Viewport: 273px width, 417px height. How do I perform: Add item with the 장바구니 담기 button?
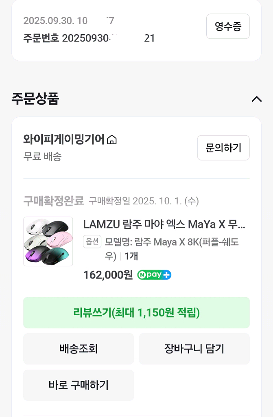[194, 349]
